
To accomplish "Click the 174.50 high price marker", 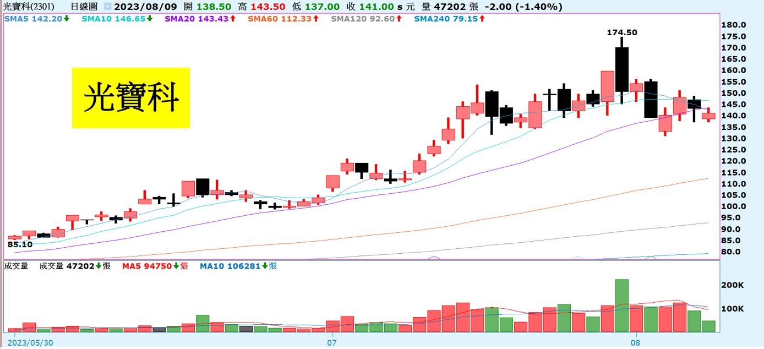I will (x=621, y=32).
